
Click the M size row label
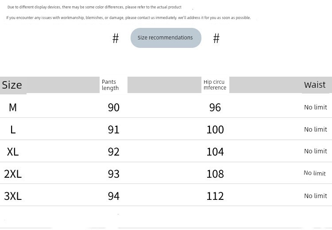coord(13,107)
